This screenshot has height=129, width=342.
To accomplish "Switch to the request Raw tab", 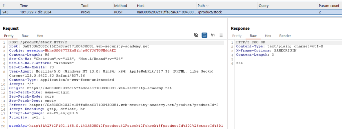I will (25, 36).
